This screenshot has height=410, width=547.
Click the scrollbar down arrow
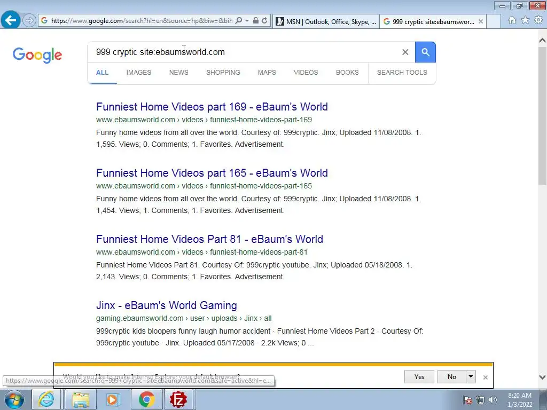pos(542,377)
